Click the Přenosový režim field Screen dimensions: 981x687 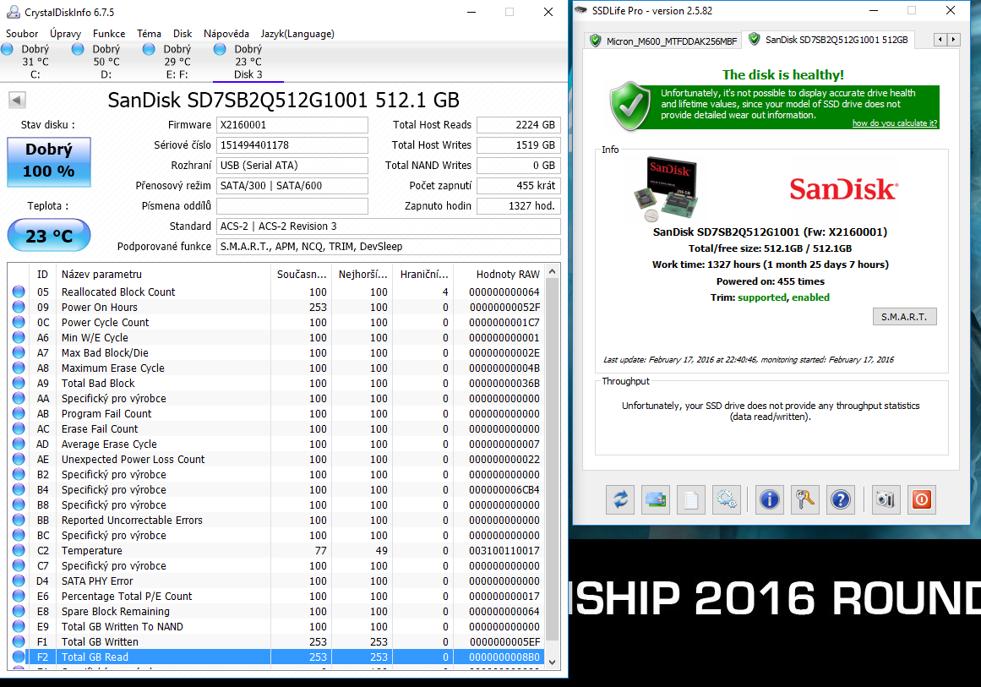pos(292,186)
